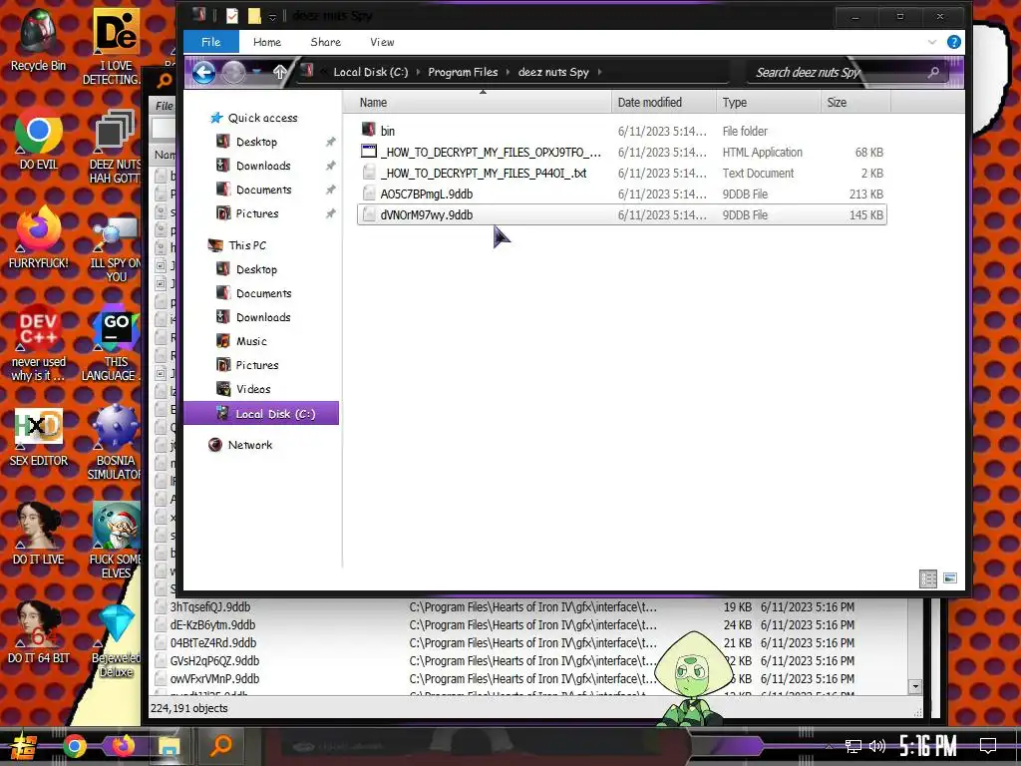
Task: Click Local Disk (C:) in address bar
Action: (x=371, y=72)
